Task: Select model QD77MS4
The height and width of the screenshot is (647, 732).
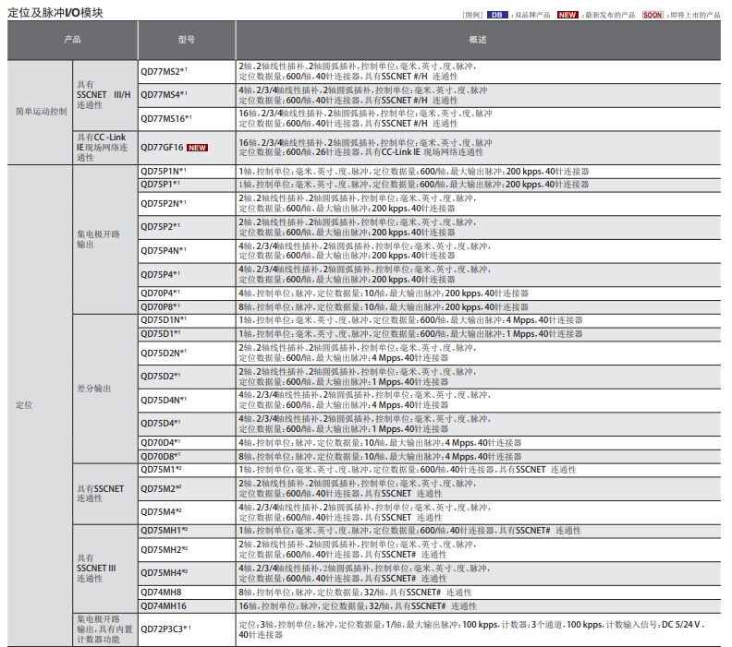Action: (x=187, y=95)
